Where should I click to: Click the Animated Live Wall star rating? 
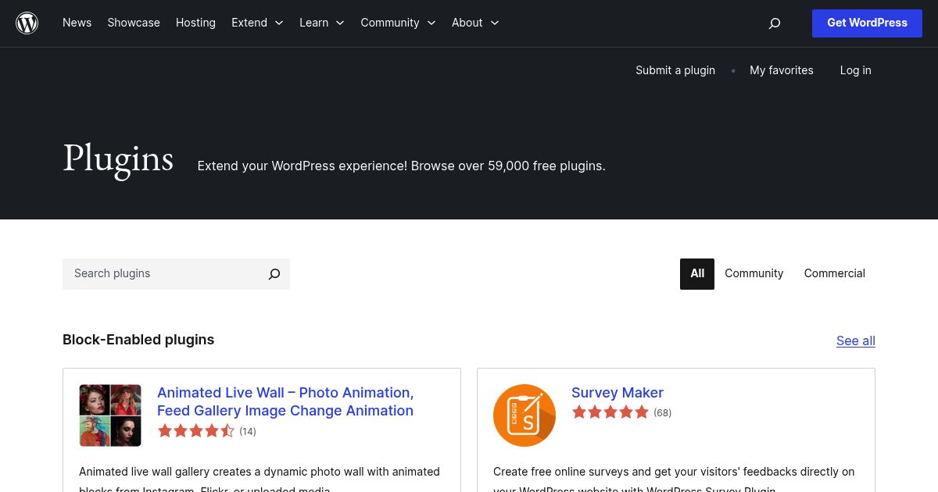click(196, 431)
